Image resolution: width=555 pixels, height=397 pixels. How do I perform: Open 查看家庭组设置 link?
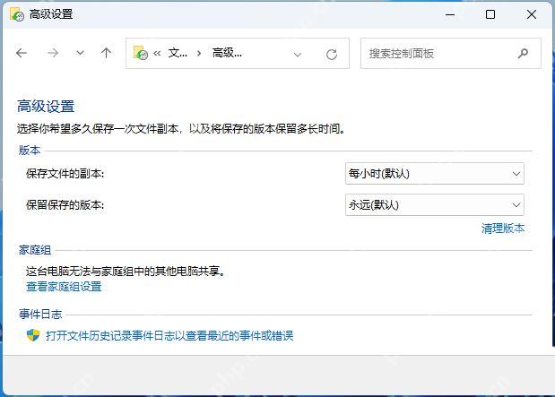[x=64, y=286]
